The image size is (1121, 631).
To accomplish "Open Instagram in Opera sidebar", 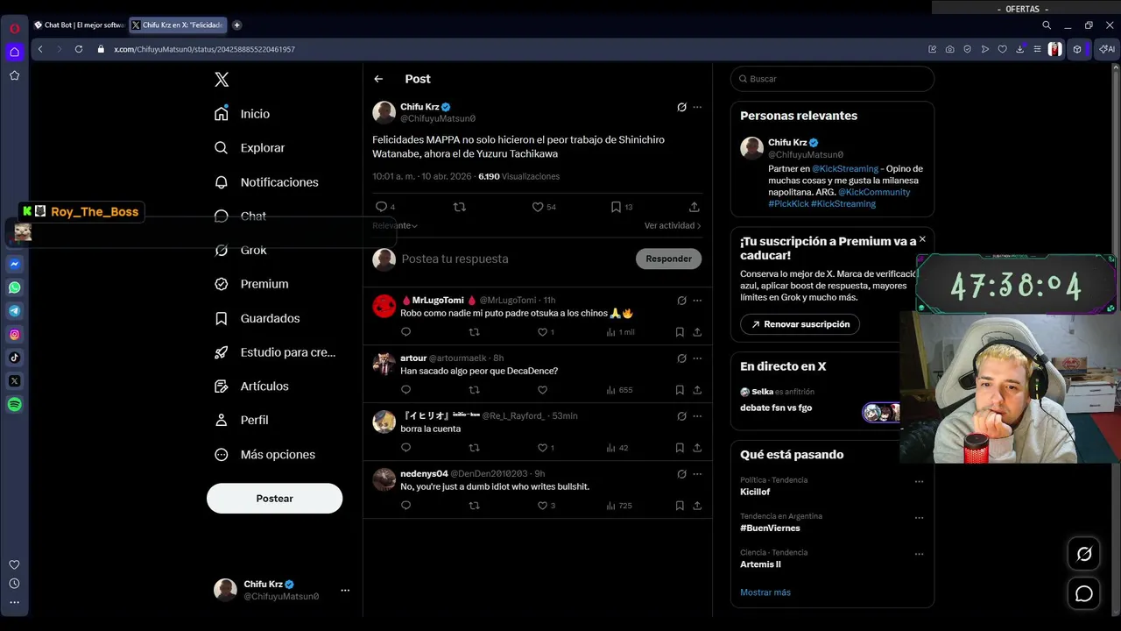I will tap(15, 334).
